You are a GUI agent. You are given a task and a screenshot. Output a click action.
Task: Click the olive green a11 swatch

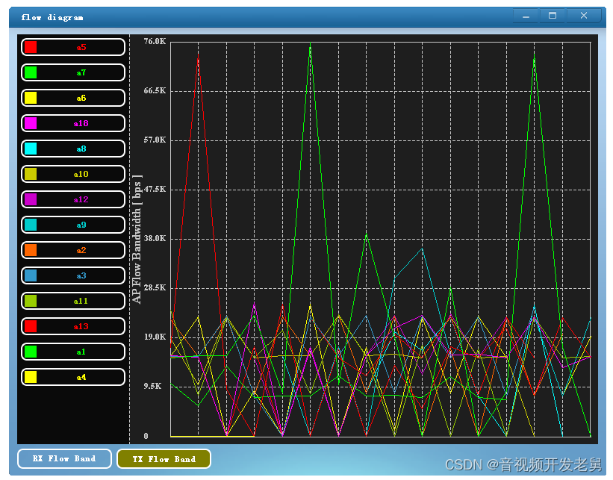[31, 301]
